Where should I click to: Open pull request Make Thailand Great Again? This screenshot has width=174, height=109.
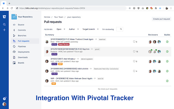[x=72, y=39]
